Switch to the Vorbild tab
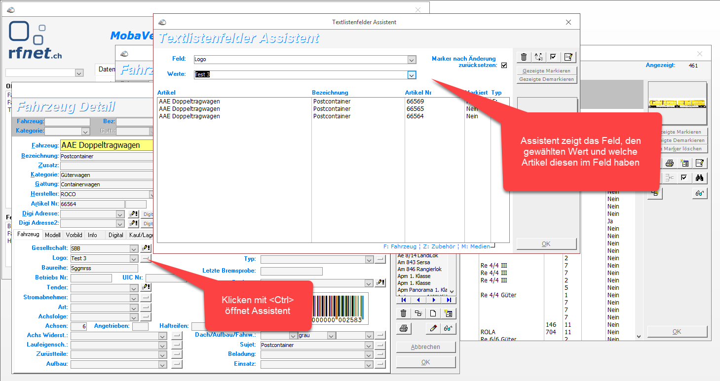 (74, 235)
